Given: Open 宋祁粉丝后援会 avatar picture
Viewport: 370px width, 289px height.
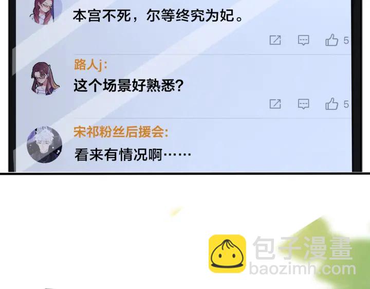Looking at the screenshot, I should point(44,144).
